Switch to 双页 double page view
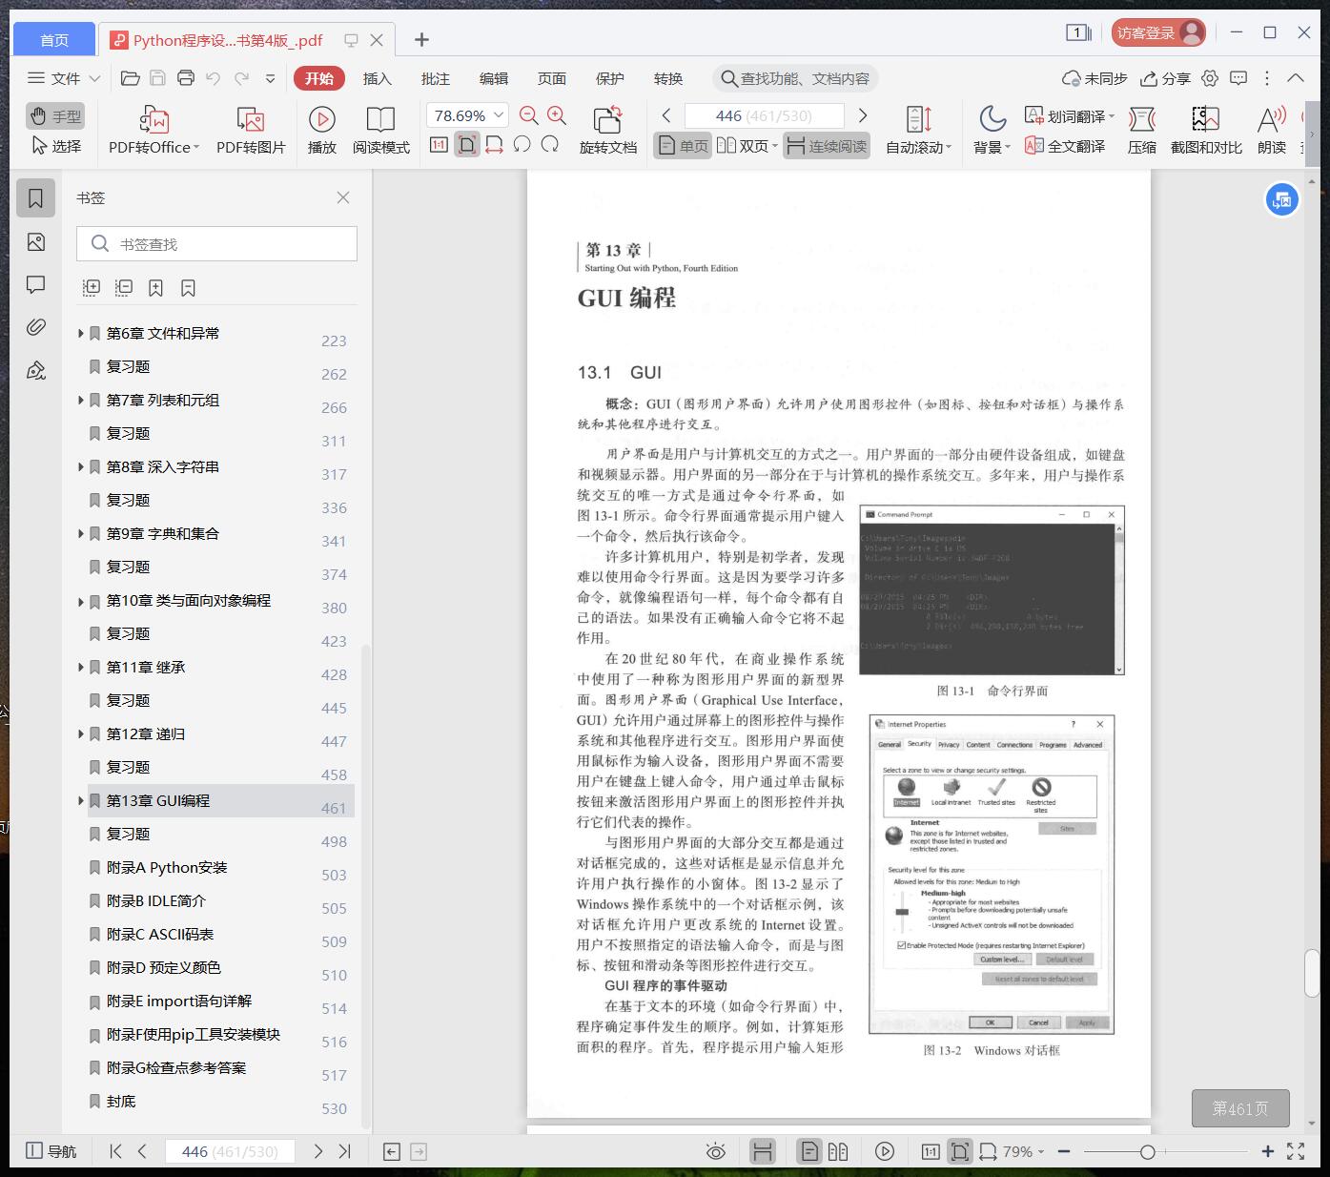 coord(747,146)
